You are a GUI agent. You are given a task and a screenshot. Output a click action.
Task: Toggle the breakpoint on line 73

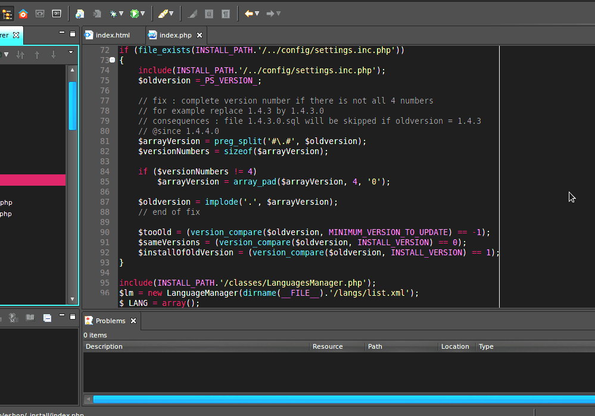click(111, 60)
